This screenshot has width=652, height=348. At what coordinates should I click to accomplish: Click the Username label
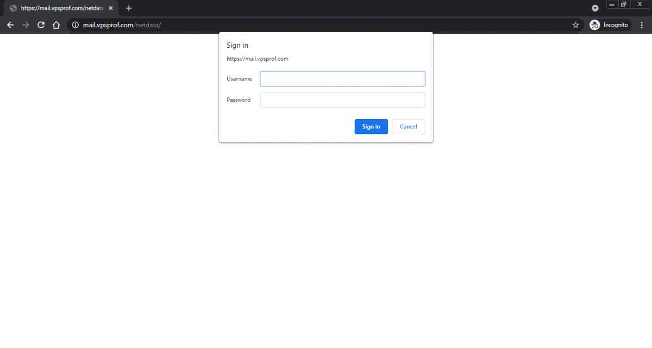(x=239, y=79)
